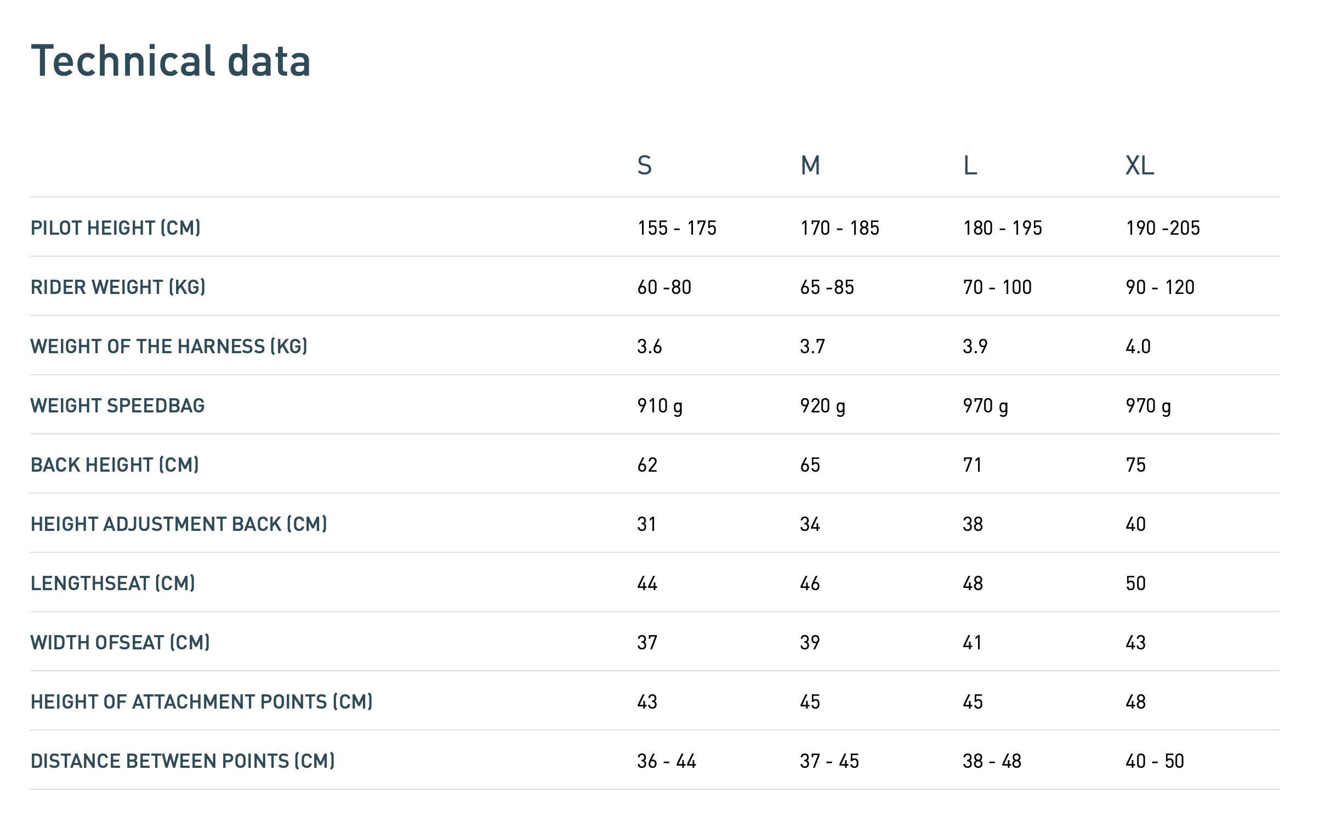
Task: Click the L size column header
Action: (970, 165)
